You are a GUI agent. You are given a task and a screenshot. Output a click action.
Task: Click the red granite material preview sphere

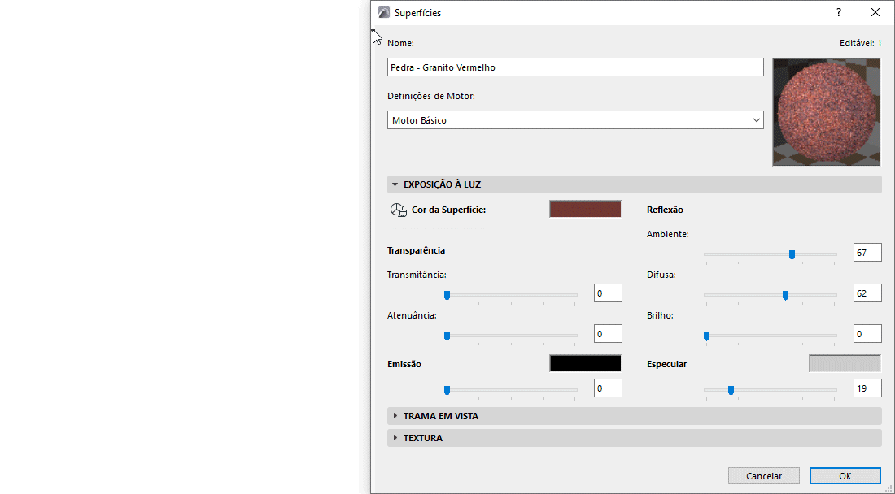[826, 111]
